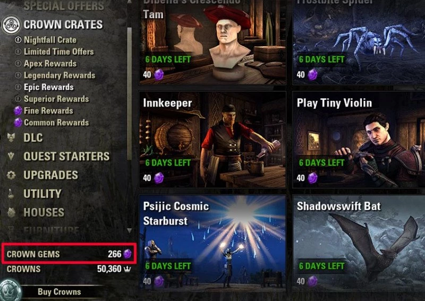Click the Upgrades icon
The height and width of the screenshot is (301, 425).
tap(11, 175)
